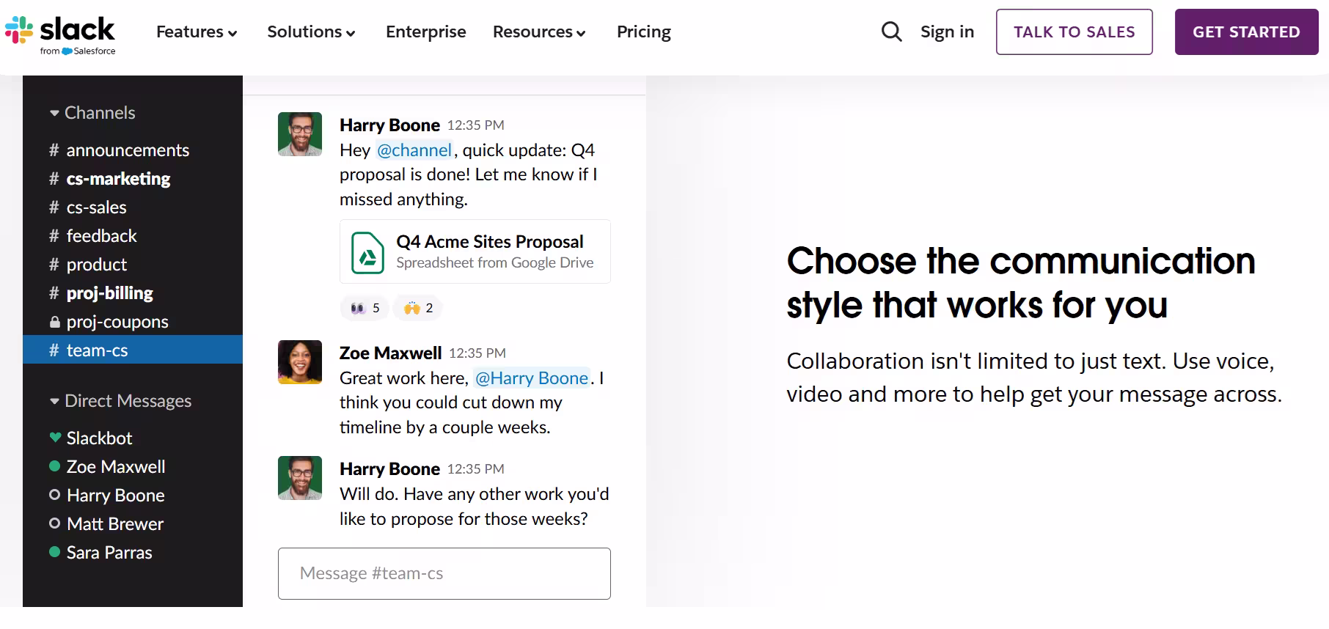Viewport: 1329px width, 629px height.
Task: Click the lock icon beside proj-coupons
Action: pyautogui.click(x=54, y=322)
